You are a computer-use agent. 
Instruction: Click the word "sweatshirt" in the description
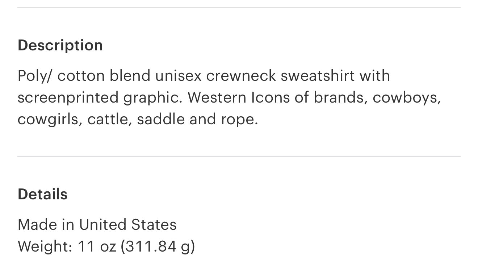[x=318, y=76]
